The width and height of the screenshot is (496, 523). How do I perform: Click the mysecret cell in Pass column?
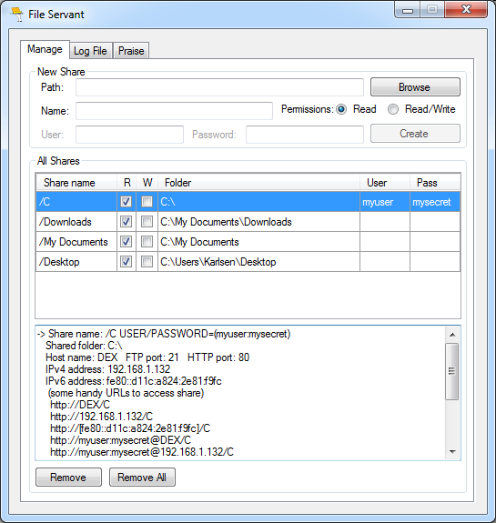tap(435, 201)
